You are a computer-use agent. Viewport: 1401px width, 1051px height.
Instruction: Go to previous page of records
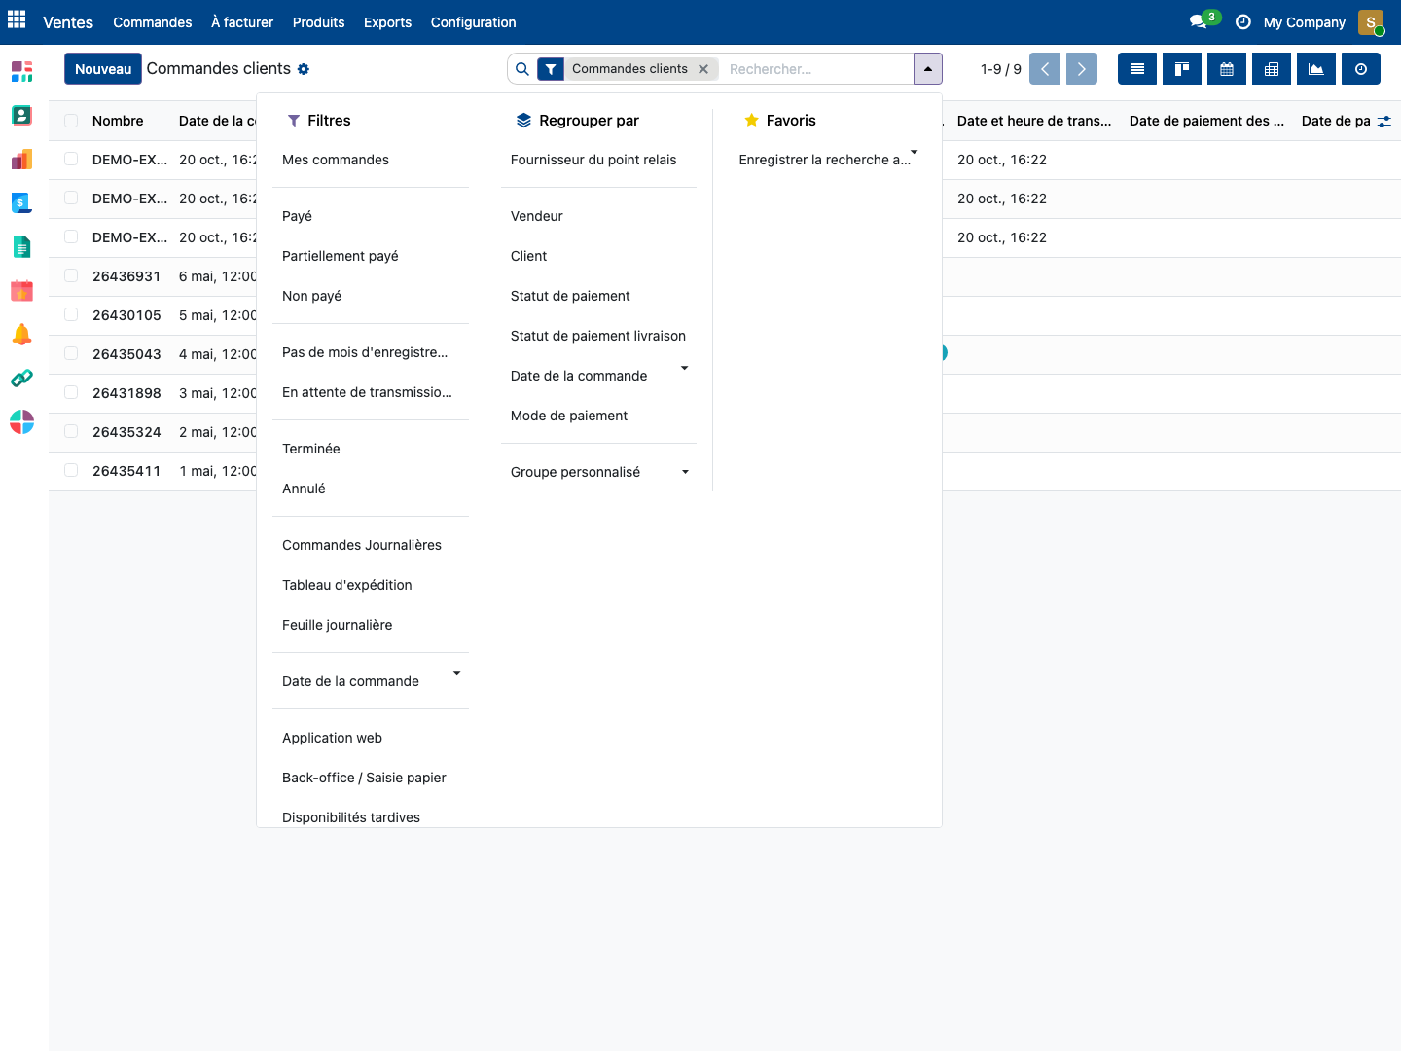click(1045, 69)
